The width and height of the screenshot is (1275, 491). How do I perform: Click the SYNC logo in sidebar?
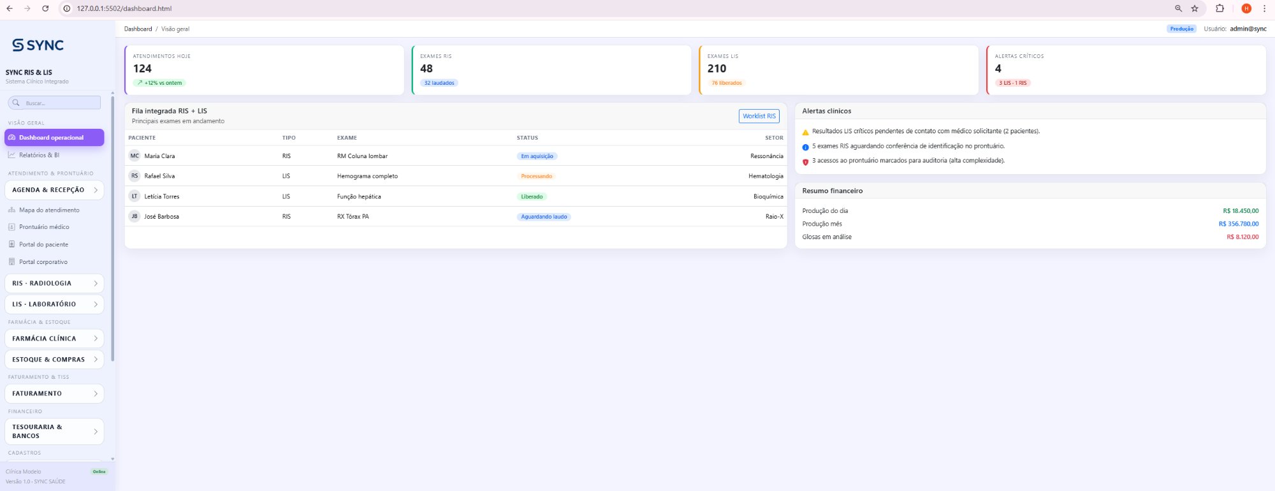click(38, 45)
